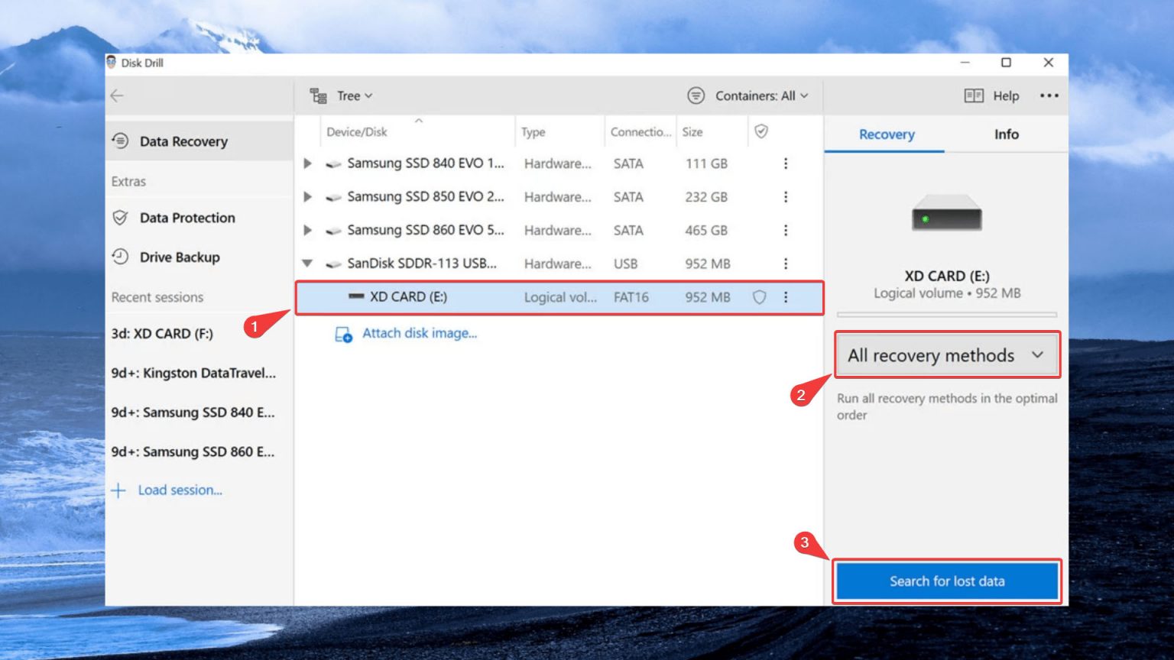Select the XD CARD (E:) volume

tap(559, 297)
